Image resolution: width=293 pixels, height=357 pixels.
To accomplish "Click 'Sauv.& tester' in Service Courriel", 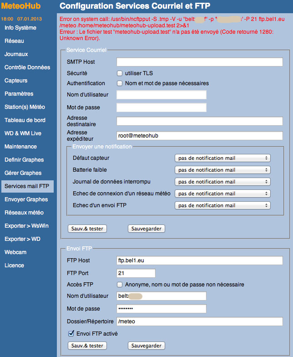I will coord(87,229).
